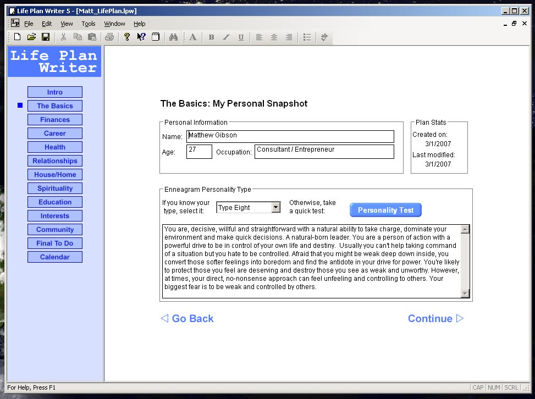Click the application icon in the title bar
Viewport: 535px width, 399px height.
point(12,11)
